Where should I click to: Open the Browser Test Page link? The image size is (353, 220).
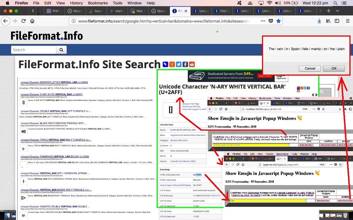(x=191, y=104)
